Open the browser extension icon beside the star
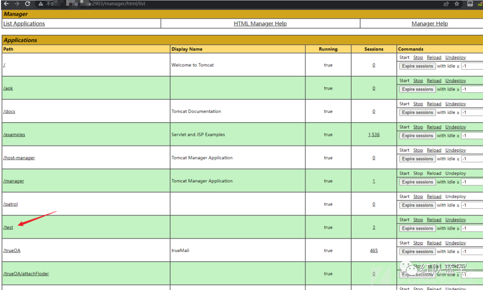 470,4
